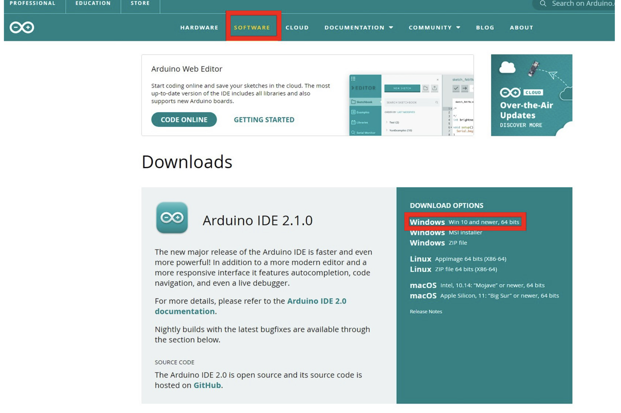621x413 pixels.
Task: Open the Over-the-Air Updates cloud banner
Action: coord(531,95)
